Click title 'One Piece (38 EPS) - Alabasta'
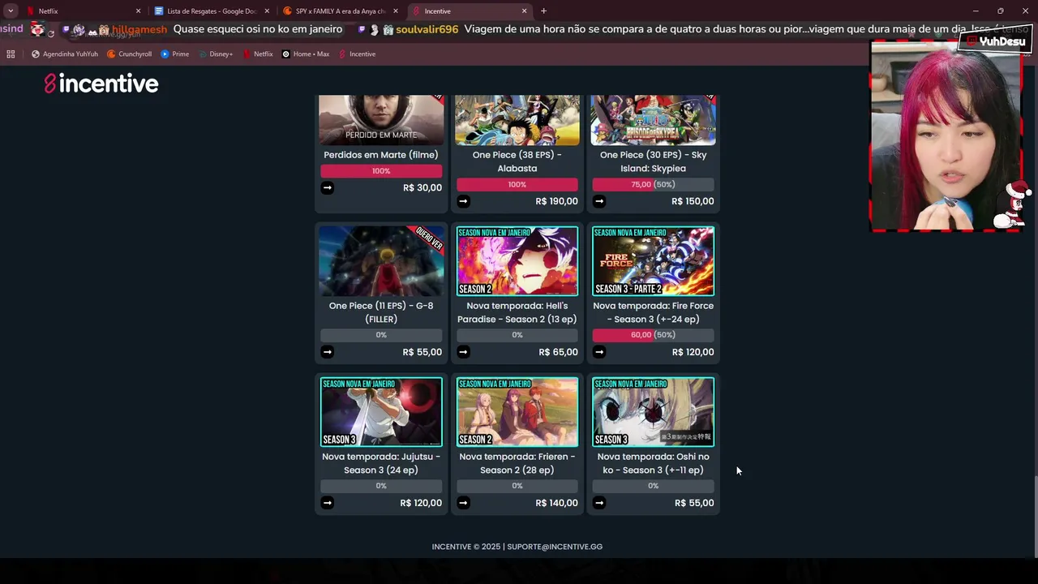 tap(517, 161)
